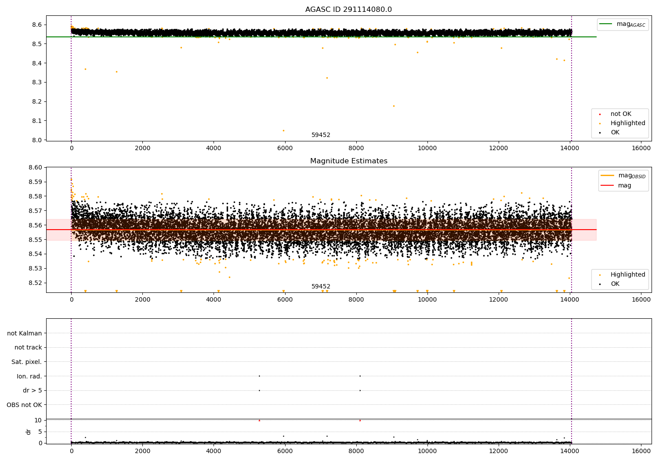659x461 pixels.
Task: Click the "10" tick on the dr axis
Action: click(38, 420)
